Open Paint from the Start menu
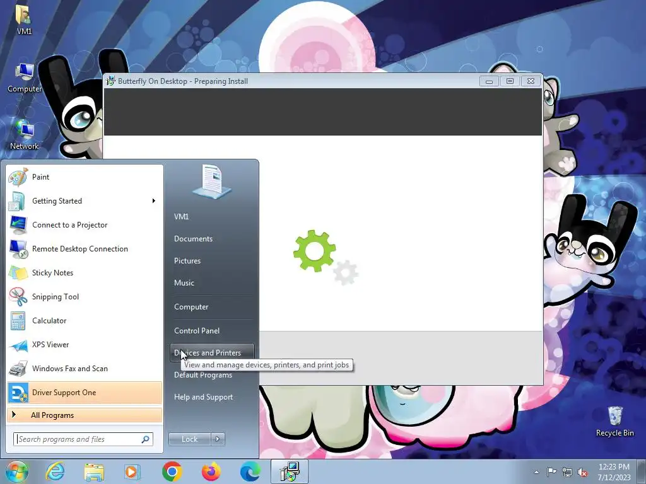Image resolution: width=646 pixels, height=484 pixels. [85, 177]
